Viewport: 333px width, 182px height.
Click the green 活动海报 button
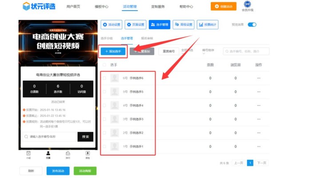tap(84, 170)
